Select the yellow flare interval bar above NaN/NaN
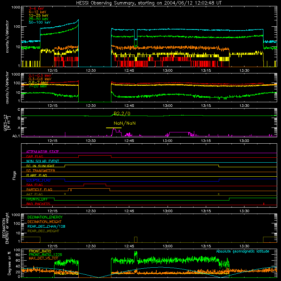This screenshot has height=281, width=281. tap(114, 128)
